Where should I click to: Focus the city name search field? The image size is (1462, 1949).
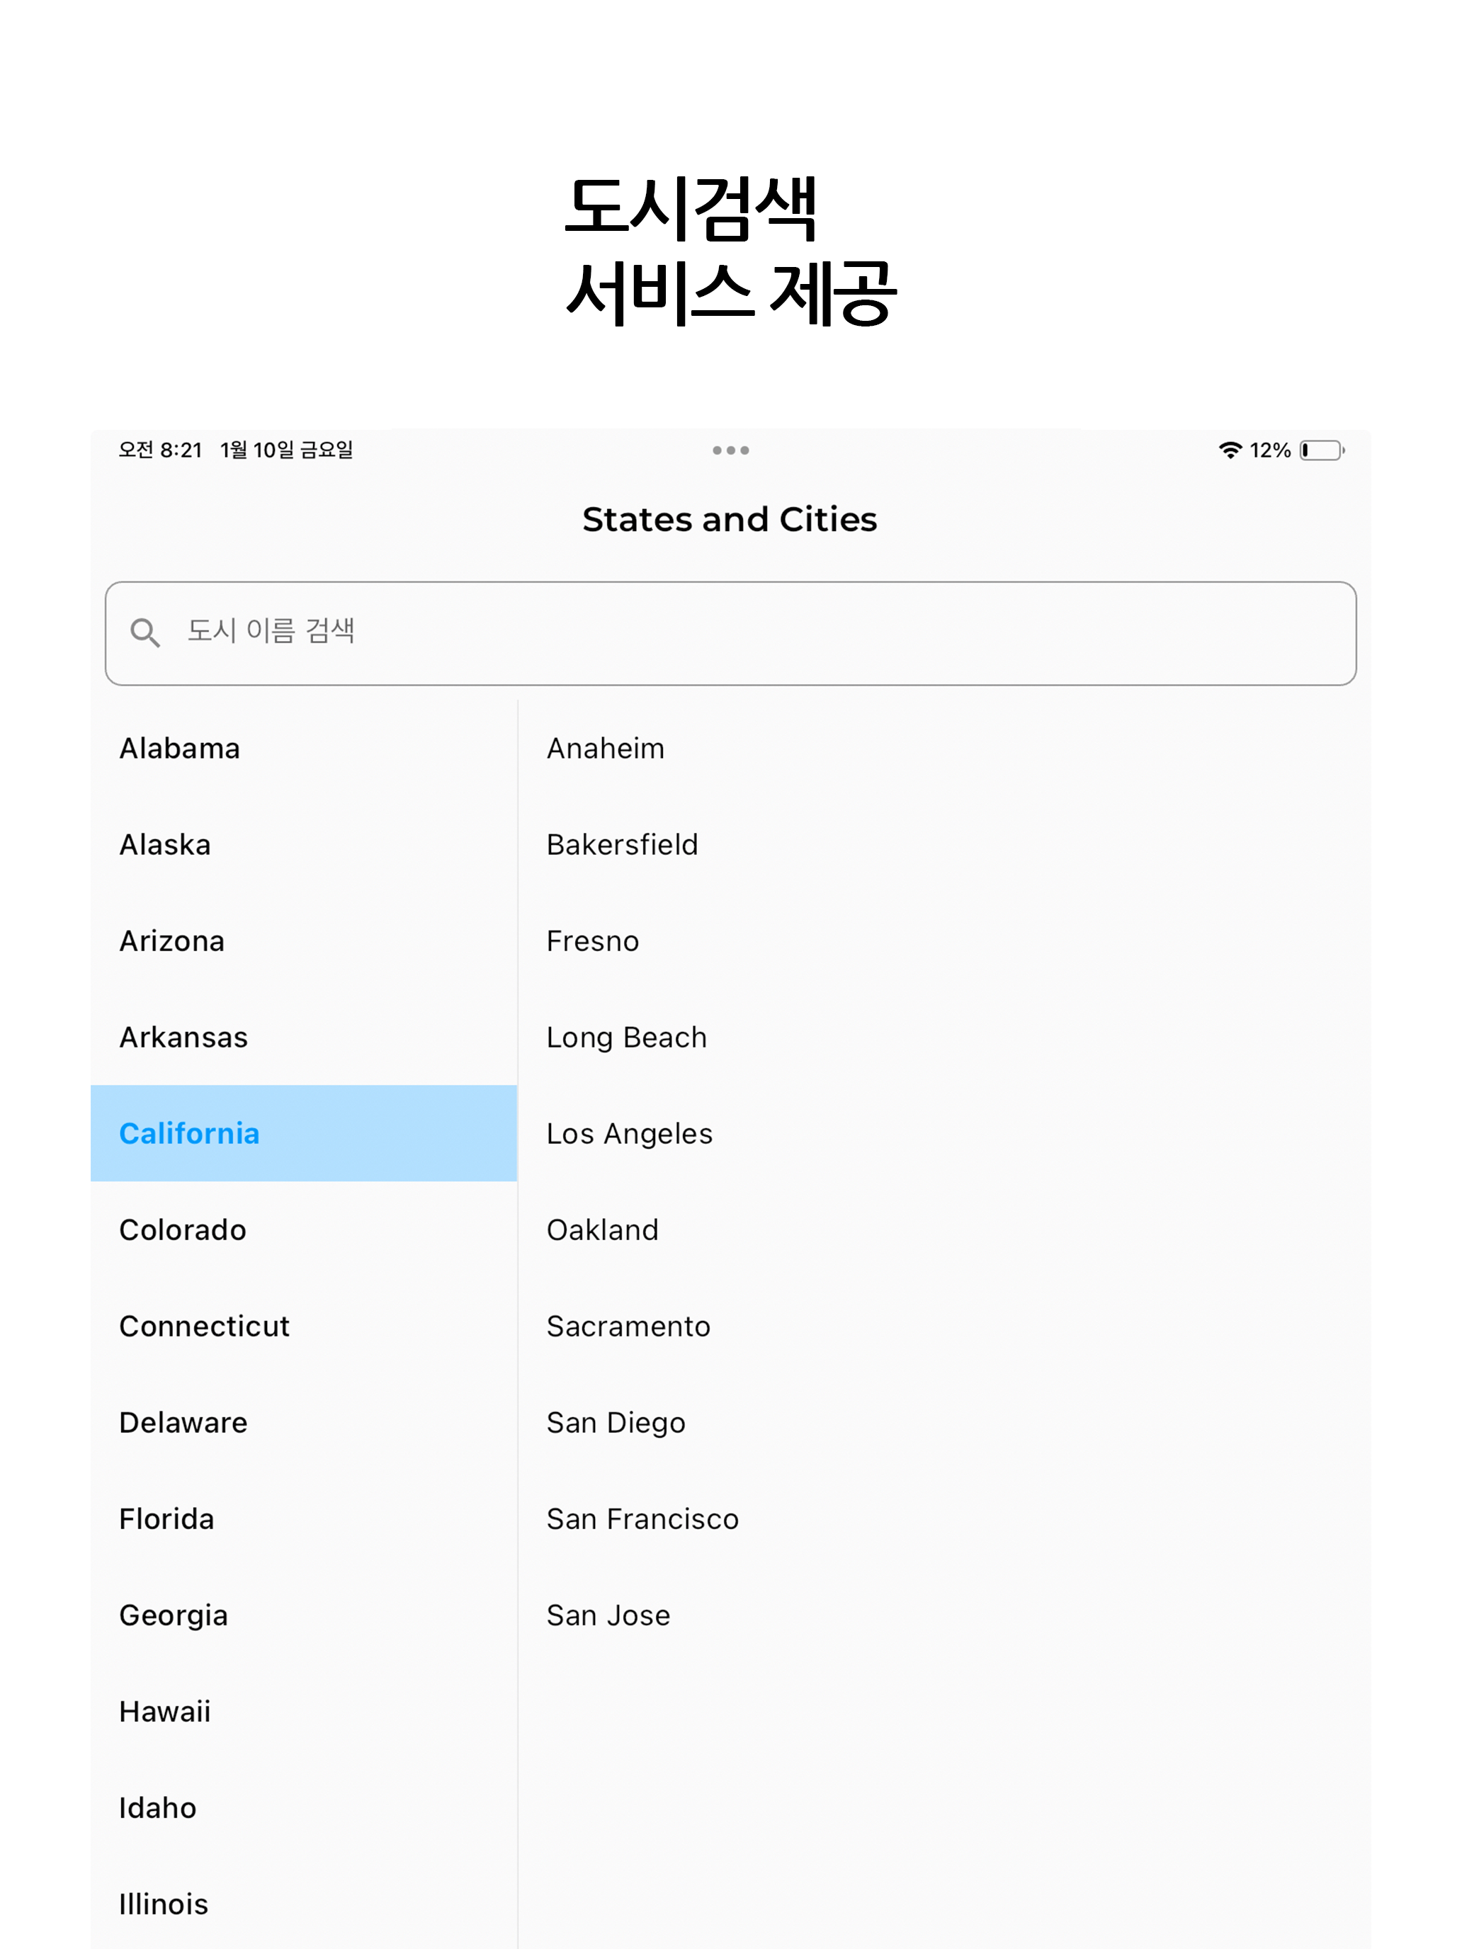[730, 632]
